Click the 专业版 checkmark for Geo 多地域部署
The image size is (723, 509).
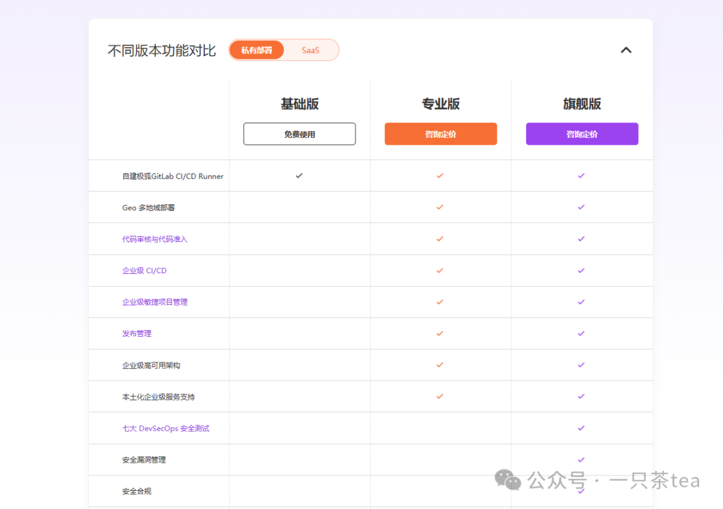[440, 207]
